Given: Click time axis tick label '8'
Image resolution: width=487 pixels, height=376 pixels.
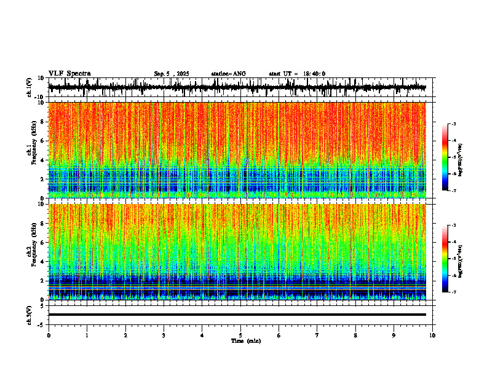Looking at the screenshot, I should tap(355, 335).
